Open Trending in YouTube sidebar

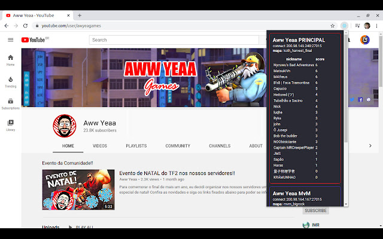point(11,82)
